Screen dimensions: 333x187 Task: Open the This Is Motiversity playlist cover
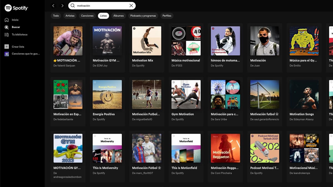(x=107, y=148)
